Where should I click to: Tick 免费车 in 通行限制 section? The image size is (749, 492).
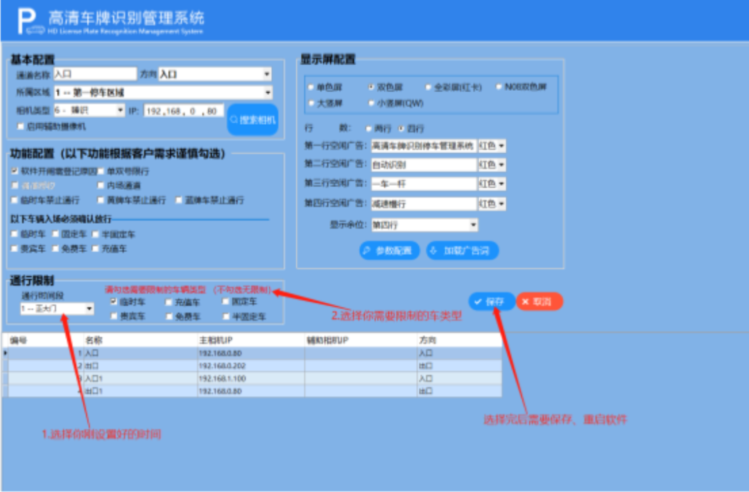pyautogui.click(x=169, y=316)
